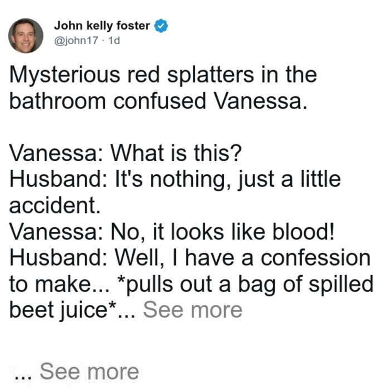390x390 pixels.
Task: Select the Mysterious red splatters sentence
Action: click(x=163, y=88)
